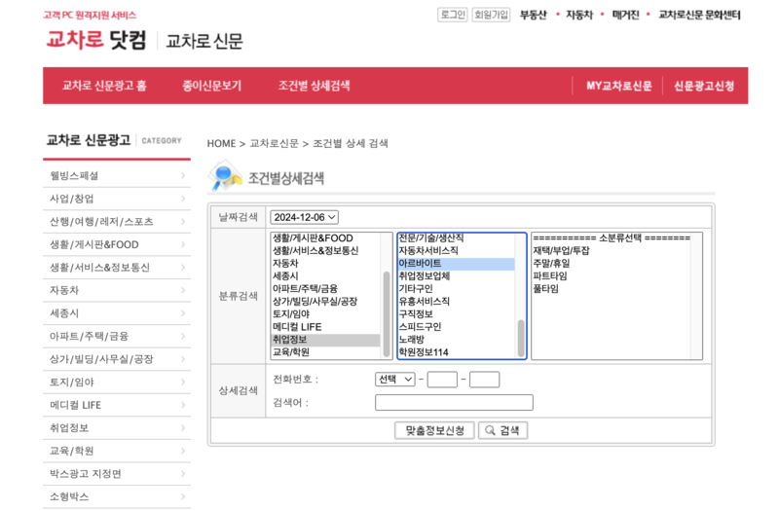The width and height of the screenshot is (779, 511).
Task: Select 아파트/주택/금융 in first list box
Action: tap(326, 288)
